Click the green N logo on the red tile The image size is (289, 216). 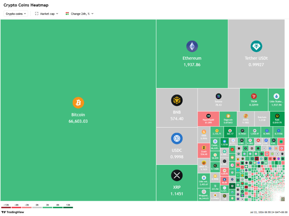(281, 142)
